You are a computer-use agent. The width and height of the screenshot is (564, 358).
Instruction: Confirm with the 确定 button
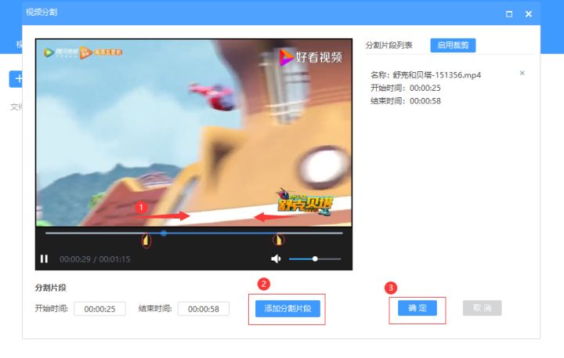pos(418,308)
